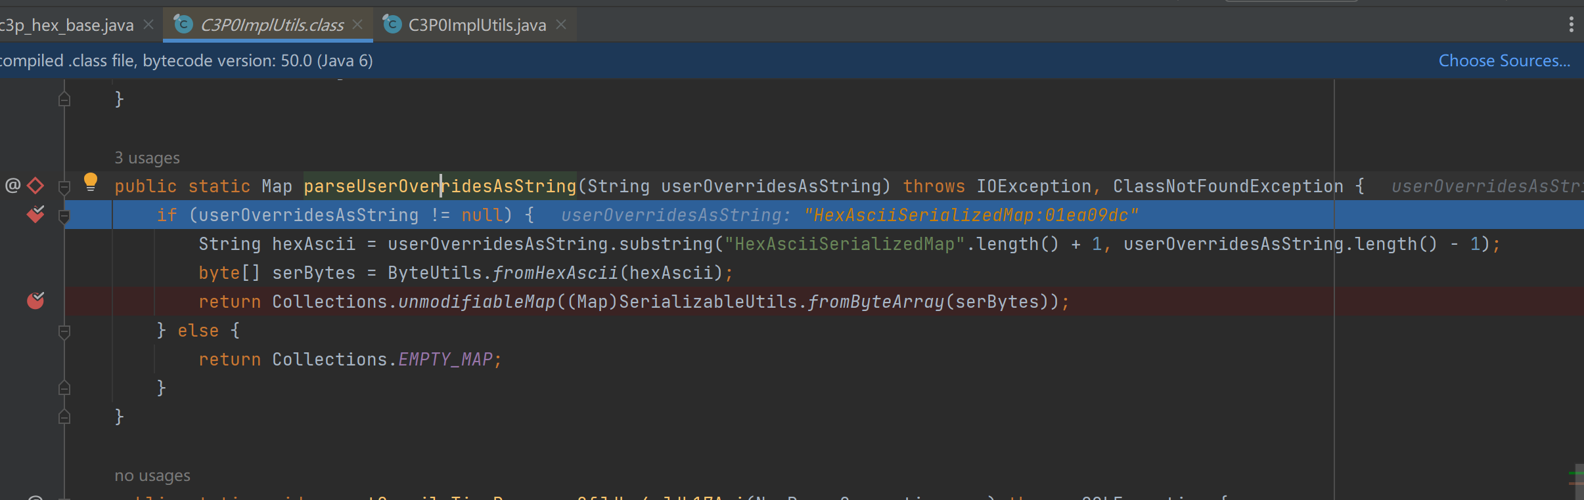Toggle breakpoint on the if statement line
This screenshot has width=1584, height=500.
(x=35, y=215)
